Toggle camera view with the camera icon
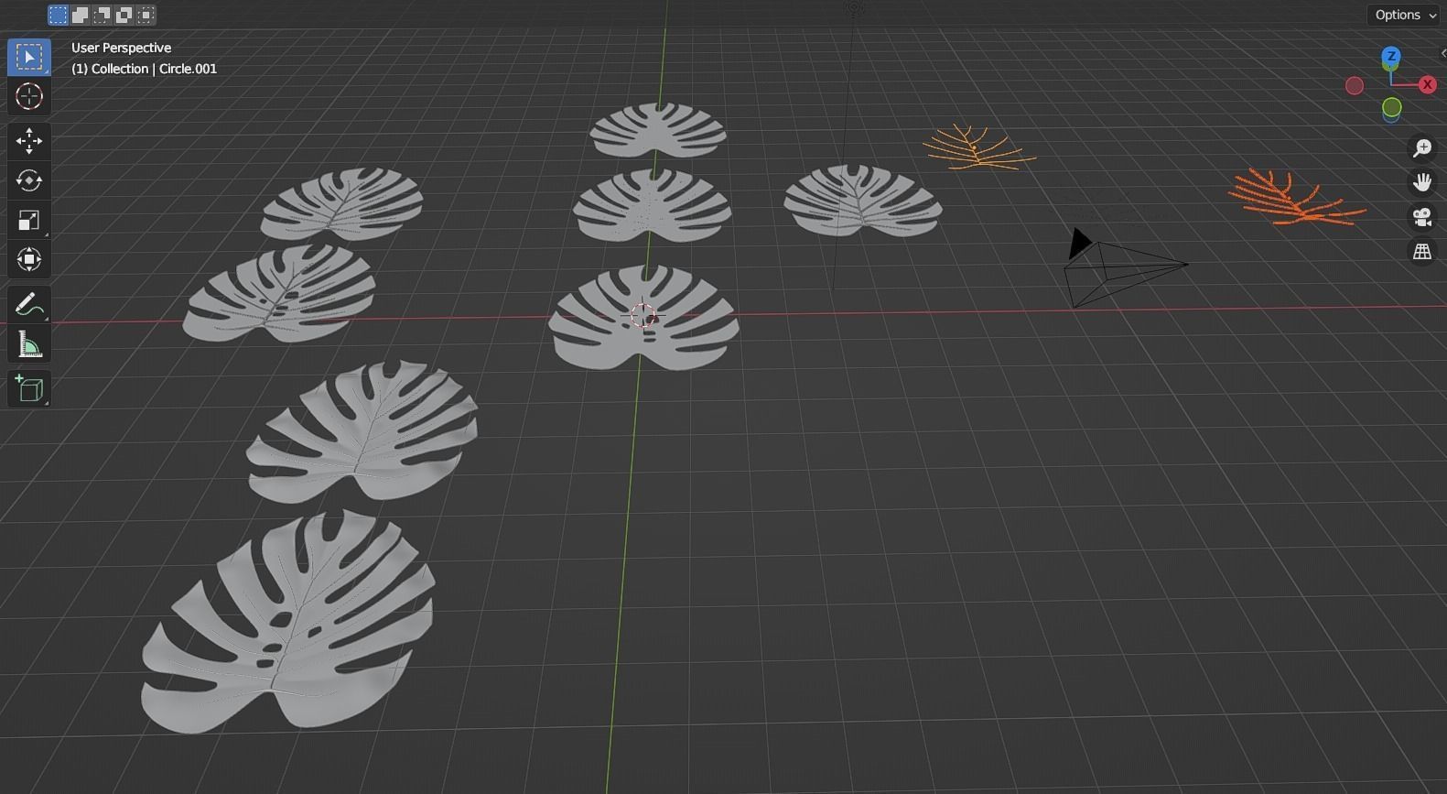1447x794 pixels. [x=1422, y=217]
